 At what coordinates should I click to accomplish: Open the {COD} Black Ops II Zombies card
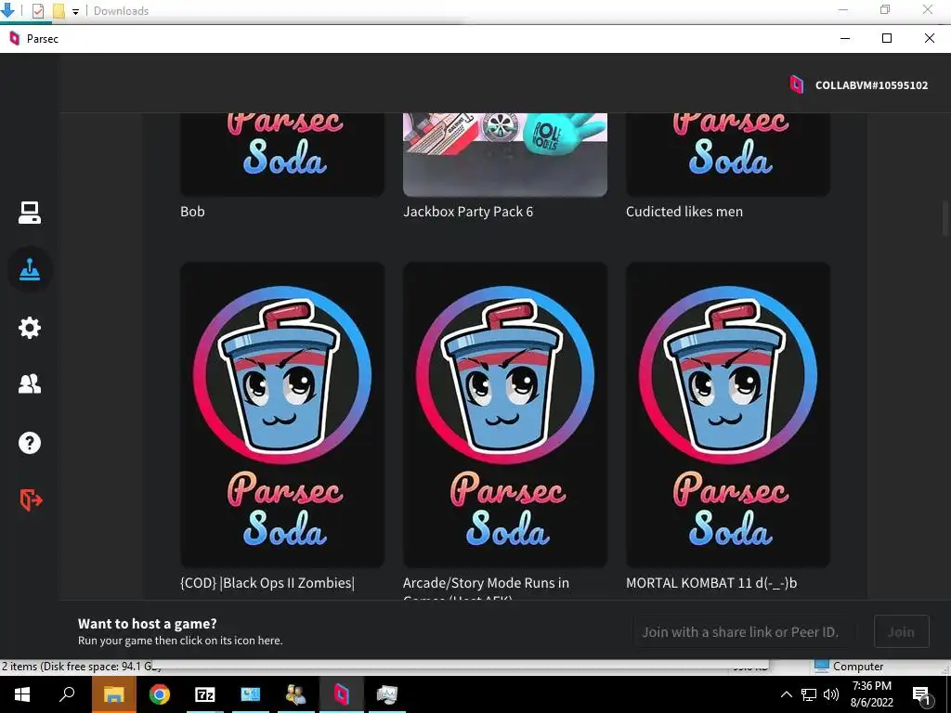point(282,415)
